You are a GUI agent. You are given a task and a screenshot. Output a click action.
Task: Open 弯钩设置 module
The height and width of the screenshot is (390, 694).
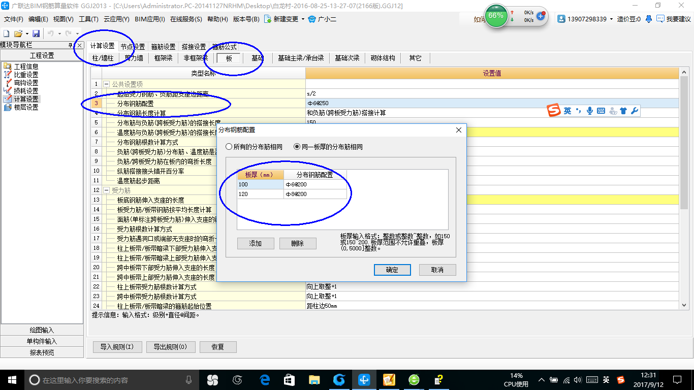point(21,83)
